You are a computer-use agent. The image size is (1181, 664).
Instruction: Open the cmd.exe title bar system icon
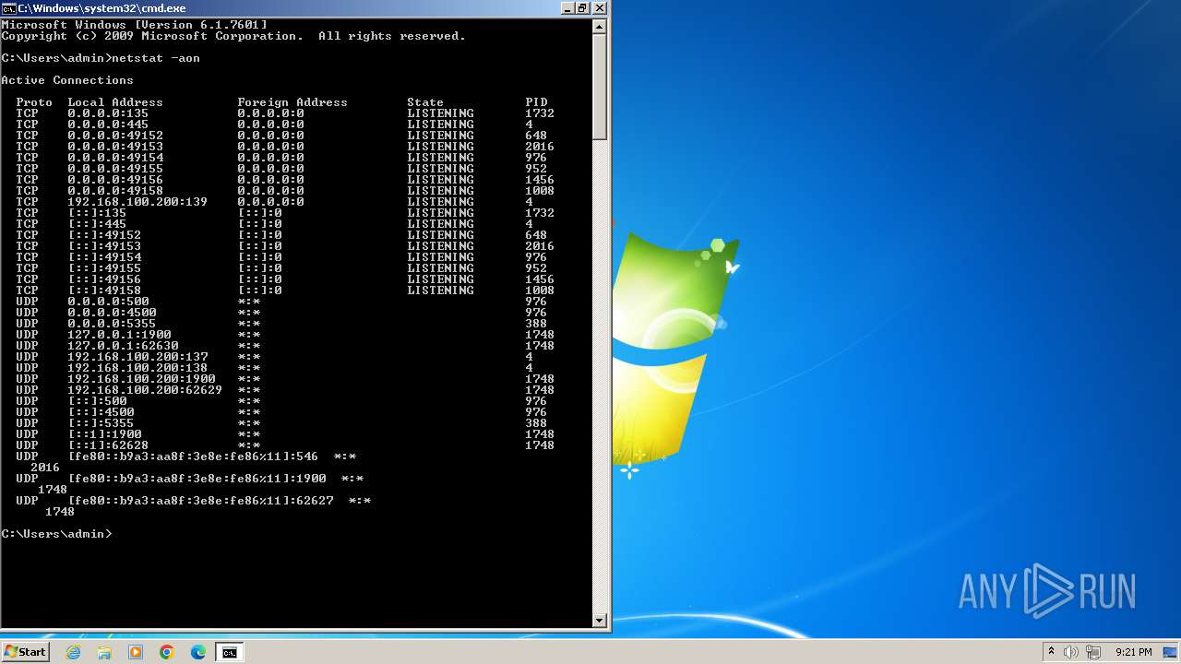8,8
